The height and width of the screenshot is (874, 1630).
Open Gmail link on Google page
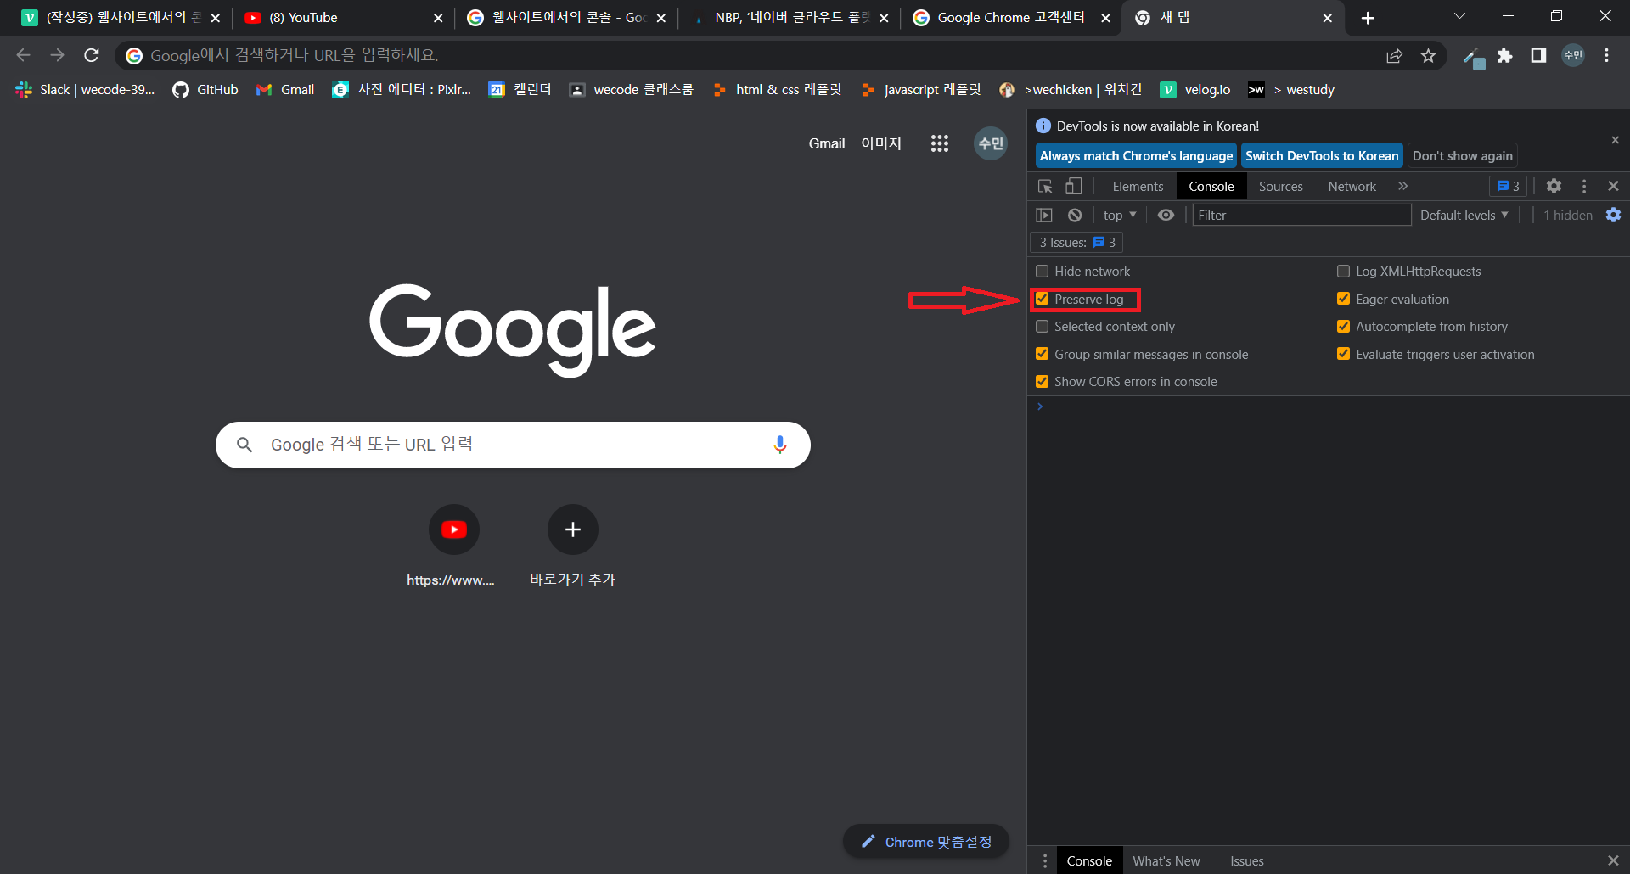point(826,143)
